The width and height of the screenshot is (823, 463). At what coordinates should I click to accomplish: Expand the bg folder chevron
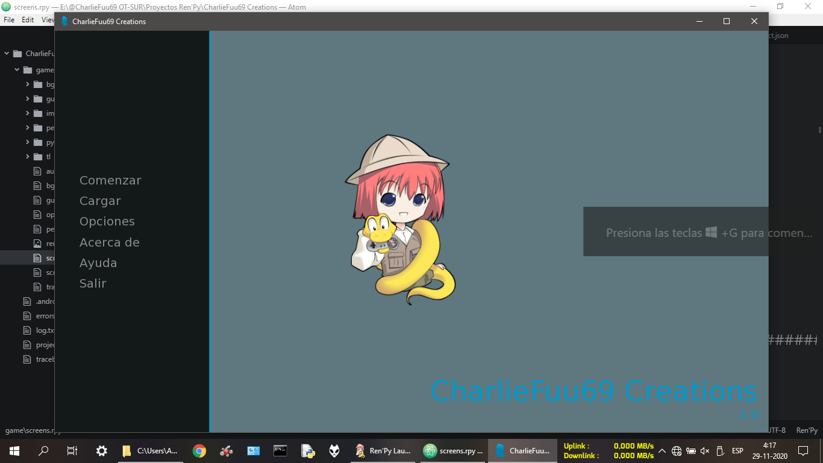27,84
